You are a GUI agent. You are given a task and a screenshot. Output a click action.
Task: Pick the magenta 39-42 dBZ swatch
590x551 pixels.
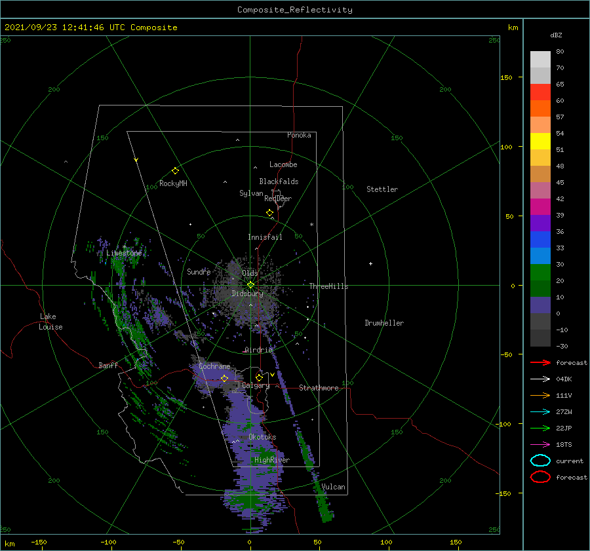pos(540,207)
